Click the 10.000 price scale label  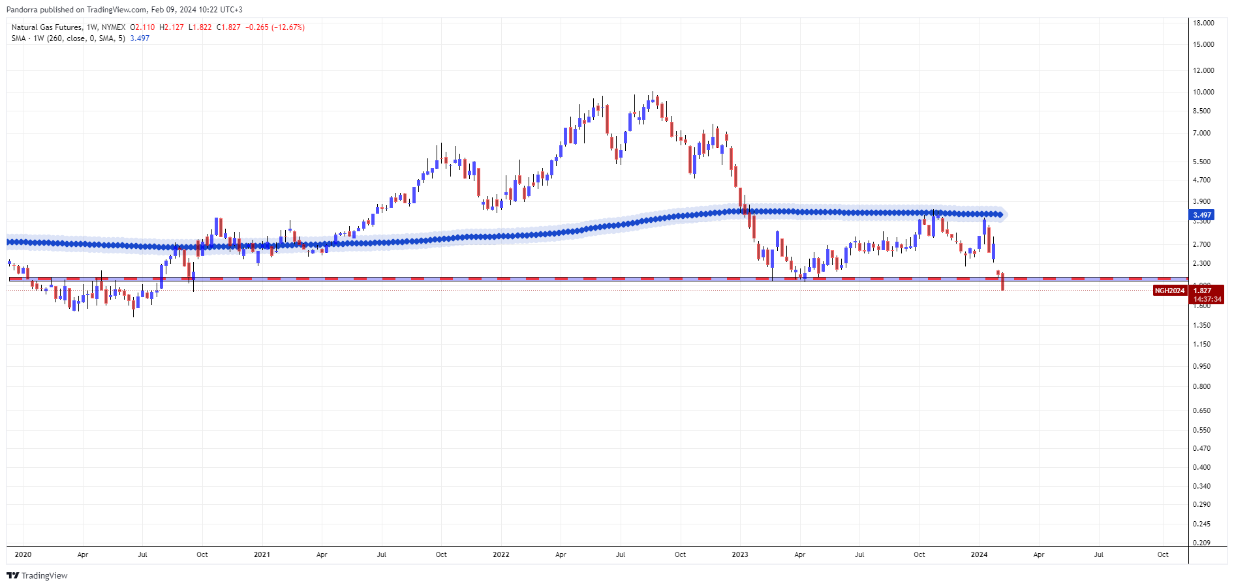tap(1203, 92)
